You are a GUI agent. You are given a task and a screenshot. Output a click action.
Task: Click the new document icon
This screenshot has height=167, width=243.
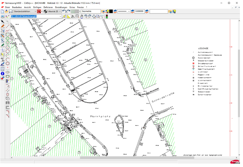click(x=2, y=11)
